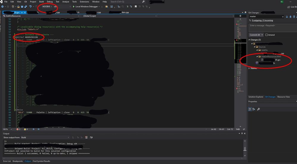Close the Output panel

pyautogui.click(x=245, y=133)
